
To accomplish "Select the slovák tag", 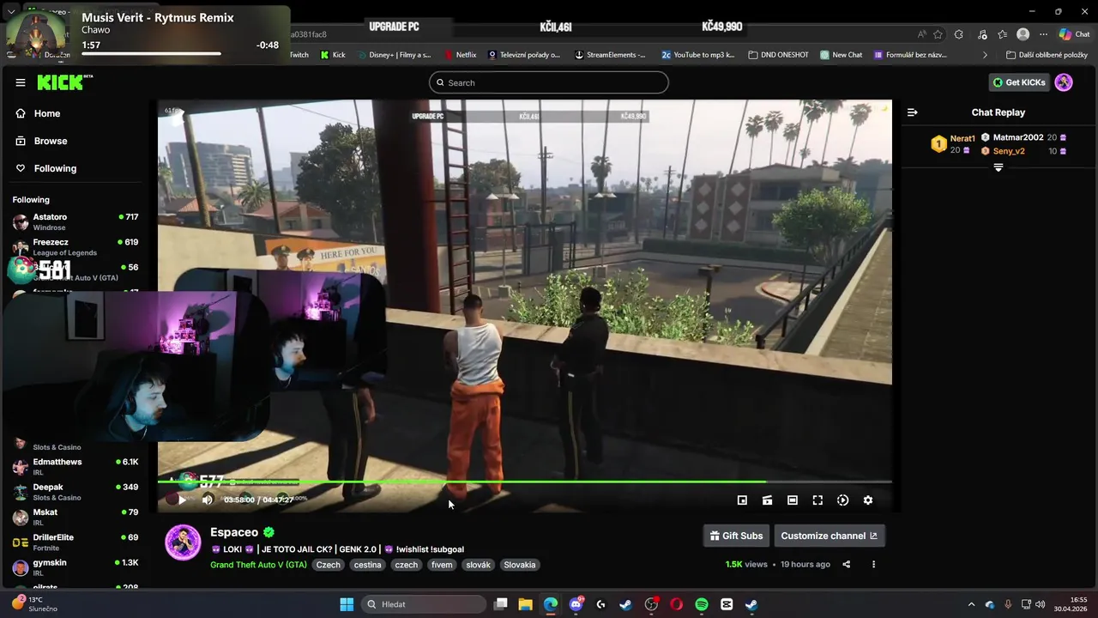I will click(x=478, y=565).
